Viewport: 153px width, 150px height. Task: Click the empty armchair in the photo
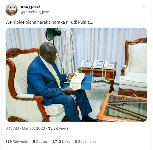(x=133, y=68)
